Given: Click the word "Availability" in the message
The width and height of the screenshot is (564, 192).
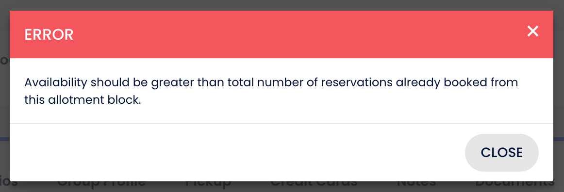Looking at the screenshot, I should (56, 83).
